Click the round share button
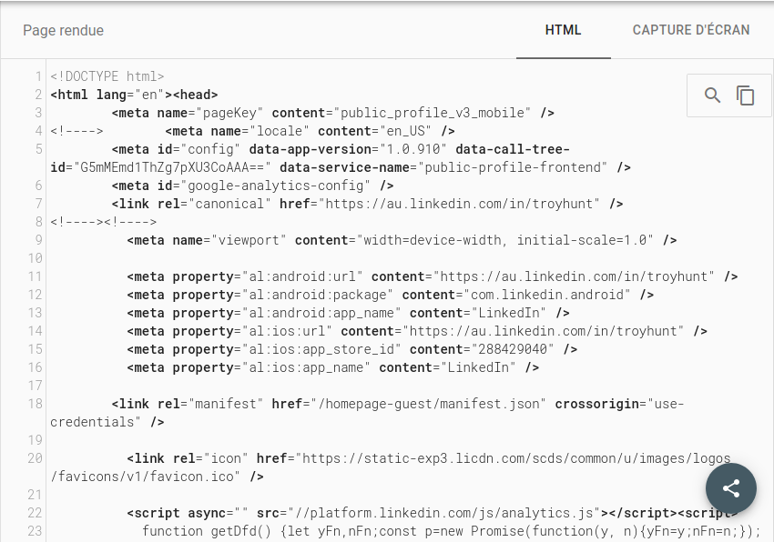The image size is (774, 542). click(731, 488)
